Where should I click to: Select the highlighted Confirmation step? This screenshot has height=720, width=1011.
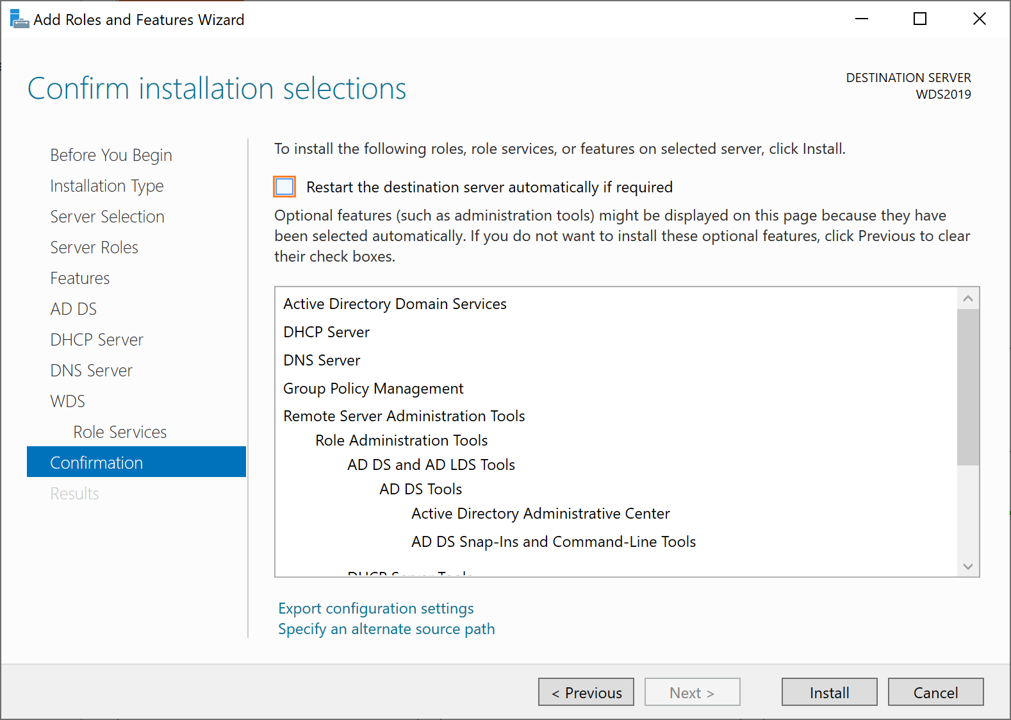click(136, 462)
